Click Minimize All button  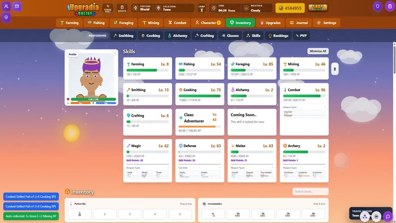pyautogui.click(x=318, y=51)
